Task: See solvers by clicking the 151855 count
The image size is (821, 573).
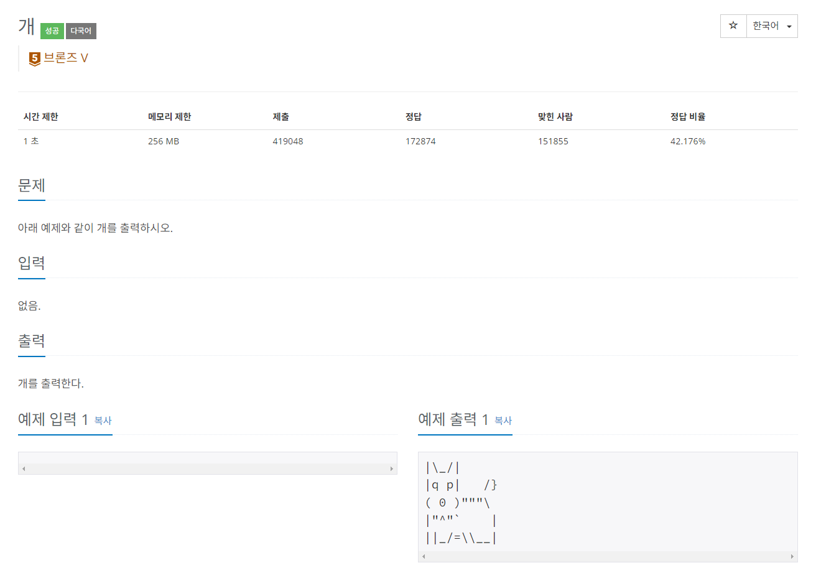Action: [553, 141]
